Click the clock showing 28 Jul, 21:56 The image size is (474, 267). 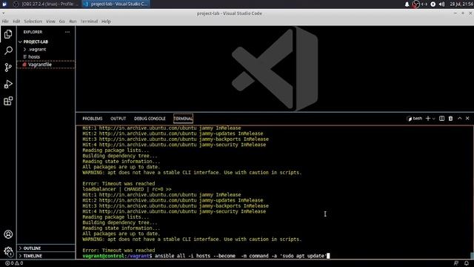tap(461, 4)
